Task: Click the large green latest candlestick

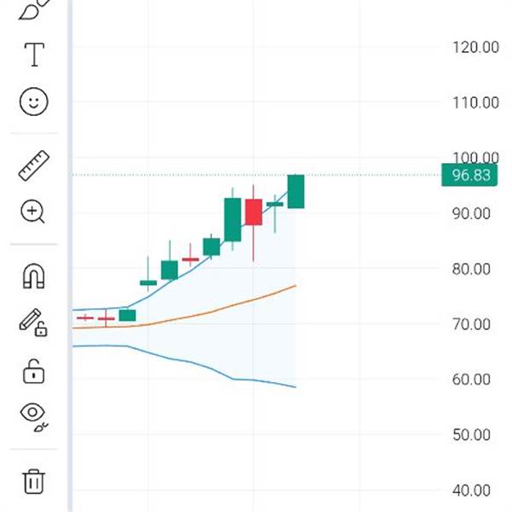Action: click(x=296, y=191)
